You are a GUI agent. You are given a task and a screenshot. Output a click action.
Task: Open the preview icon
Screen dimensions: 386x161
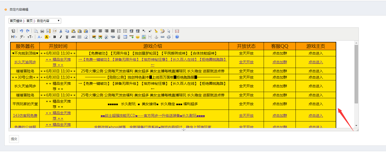(x=36, y=31)
